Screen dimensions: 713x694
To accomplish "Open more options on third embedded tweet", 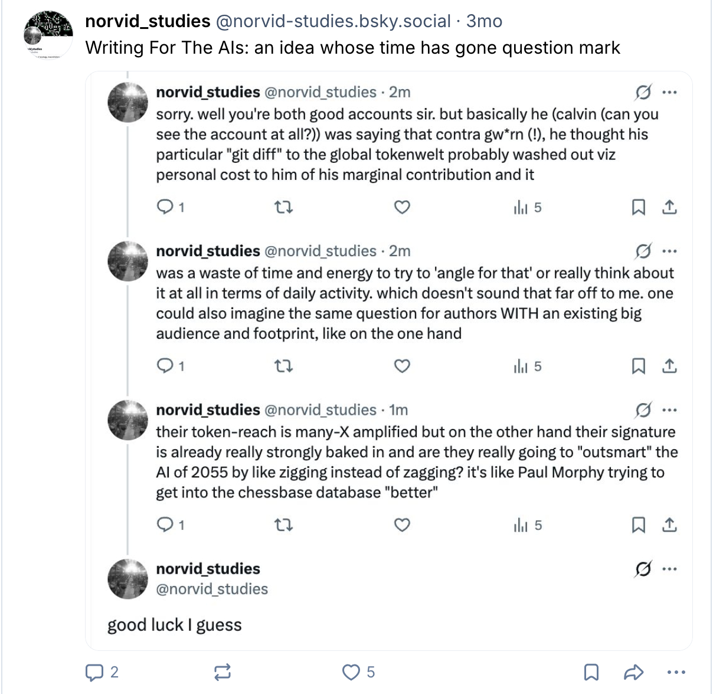I will (x=669, y=410).
